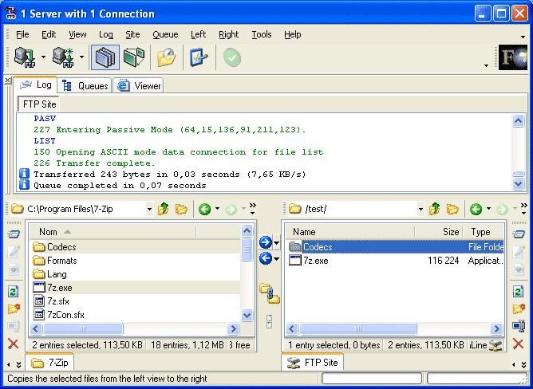
Task: Open the File menu
Action: [22, 34]
